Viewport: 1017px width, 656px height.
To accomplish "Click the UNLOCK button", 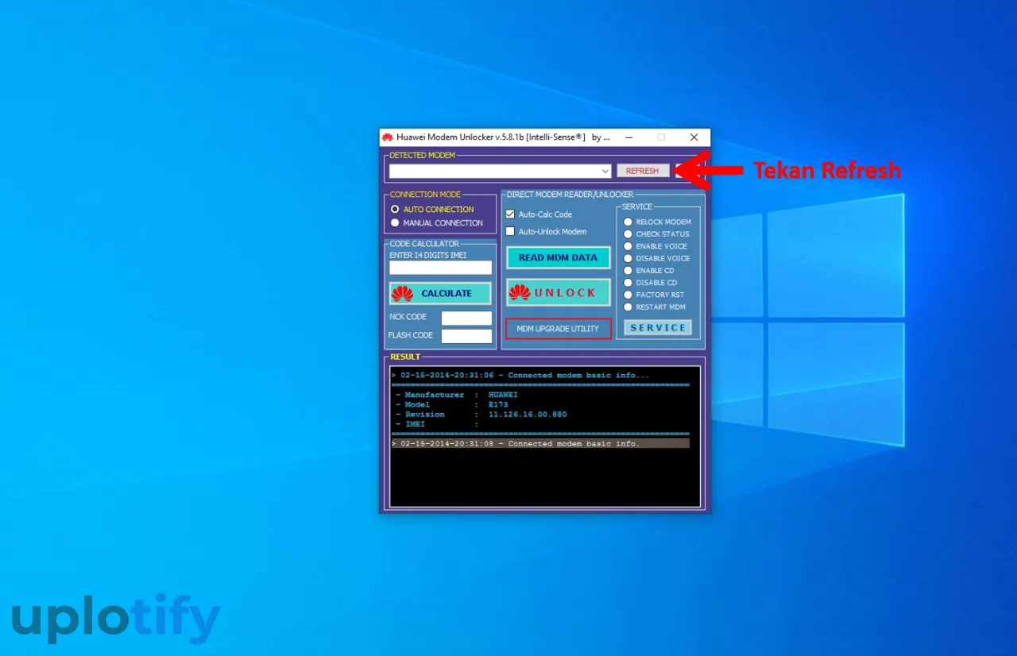I will [x=558, y=292].
